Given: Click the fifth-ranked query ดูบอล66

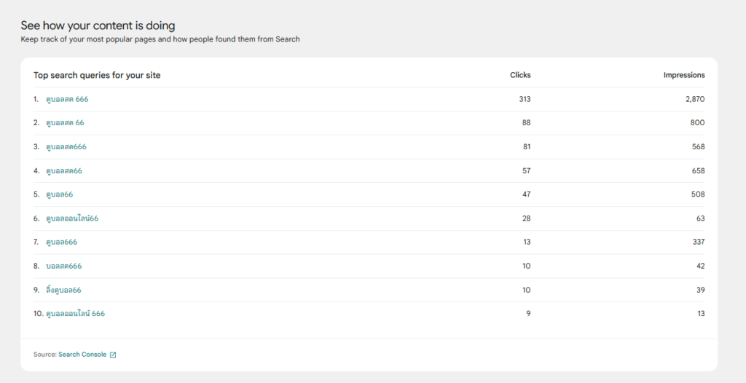Looking at the screenshot, I should 60,194.
